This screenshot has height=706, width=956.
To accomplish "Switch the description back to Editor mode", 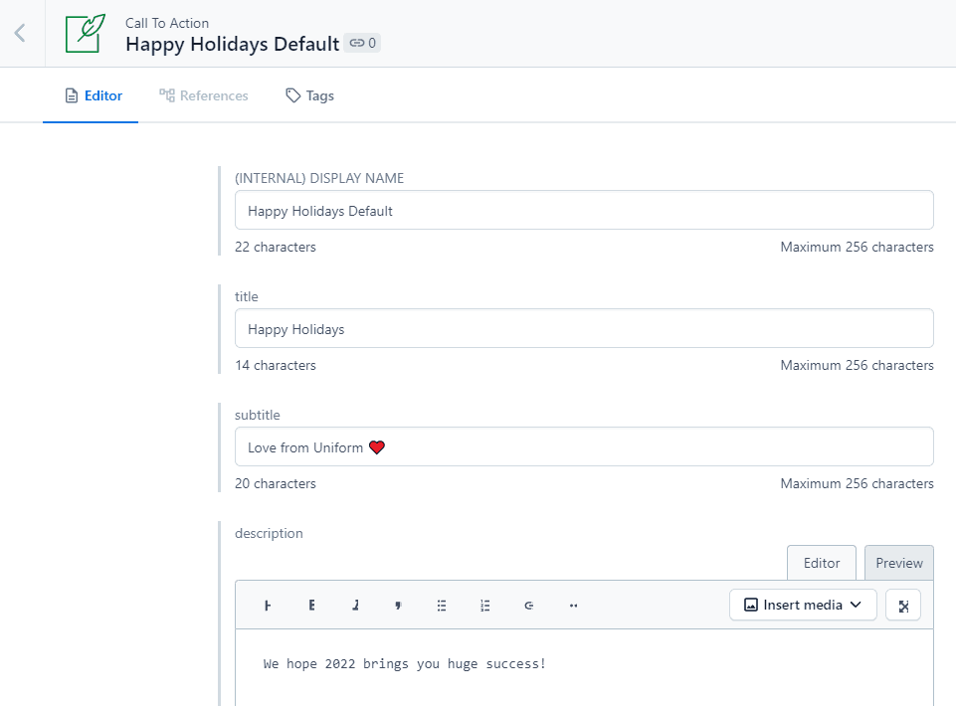I will click(821, 562).
